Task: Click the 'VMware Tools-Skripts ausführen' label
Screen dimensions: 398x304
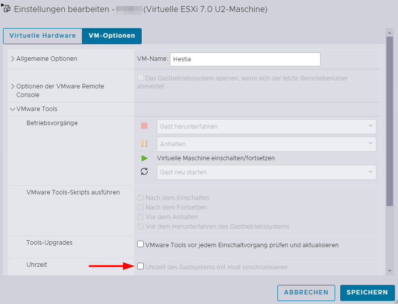Action: (73, 192)
